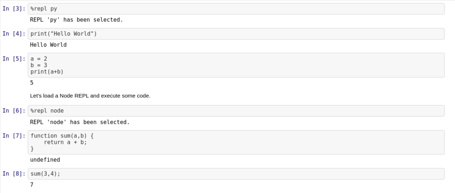
Task: Click the "REPL 'node' has been selected." output
Action: click(x=80, y=122)
